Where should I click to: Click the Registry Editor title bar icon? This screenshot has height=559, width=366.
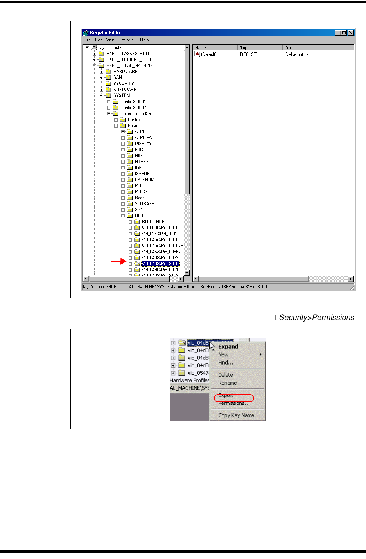86,33
